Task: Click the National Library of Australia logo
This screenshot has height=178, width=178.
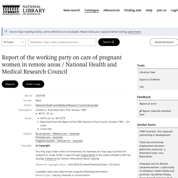Action: tap(24, 10)
